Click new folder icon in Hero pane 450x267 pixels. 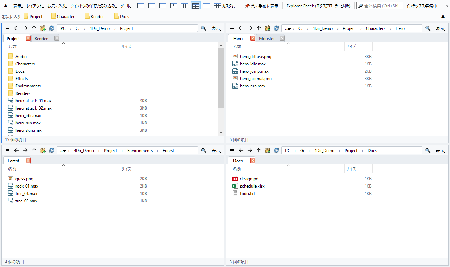[x=267, y=28]
